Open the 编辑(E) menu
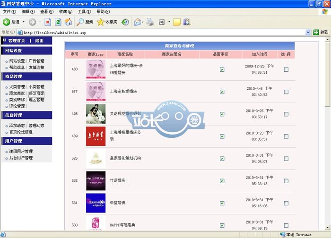 [28, 12]
